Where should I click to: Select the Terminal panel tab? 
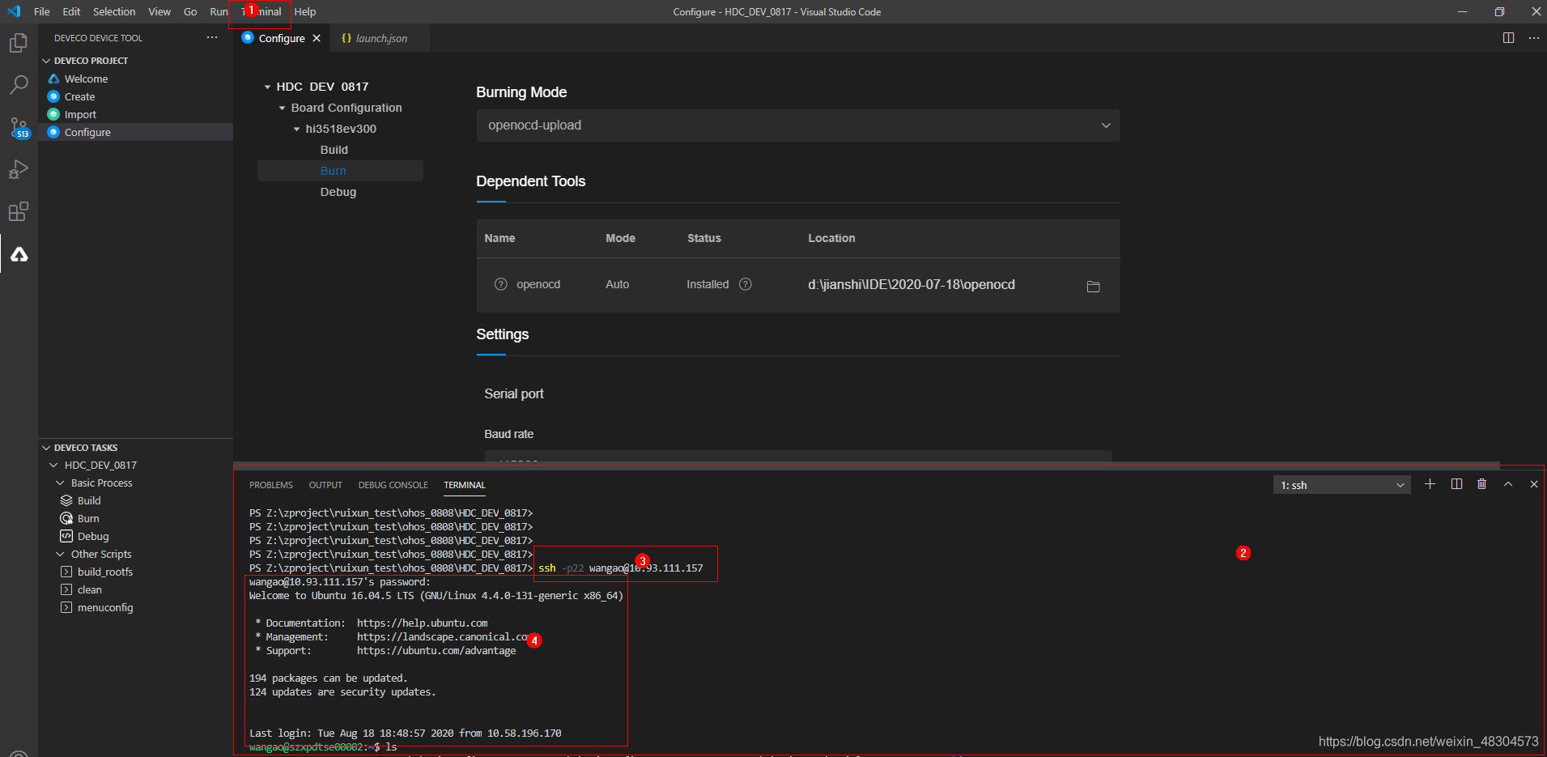465,485
